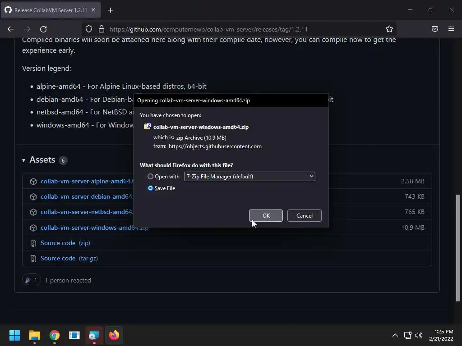Open the blue window app in taskbar

pos(74,335)
